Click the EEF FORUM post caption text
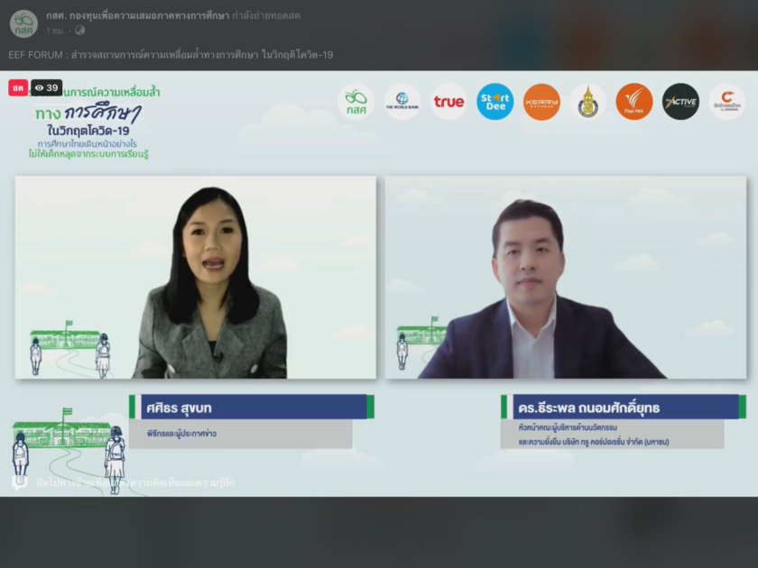The width and height of the screenshot is (758, 568). pos(171,55)
